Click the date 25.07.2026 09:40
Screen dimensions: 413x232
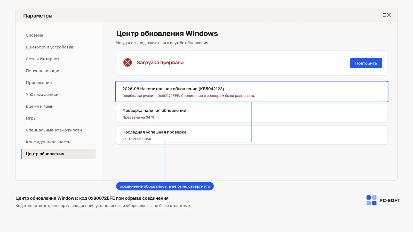(137, 139)
